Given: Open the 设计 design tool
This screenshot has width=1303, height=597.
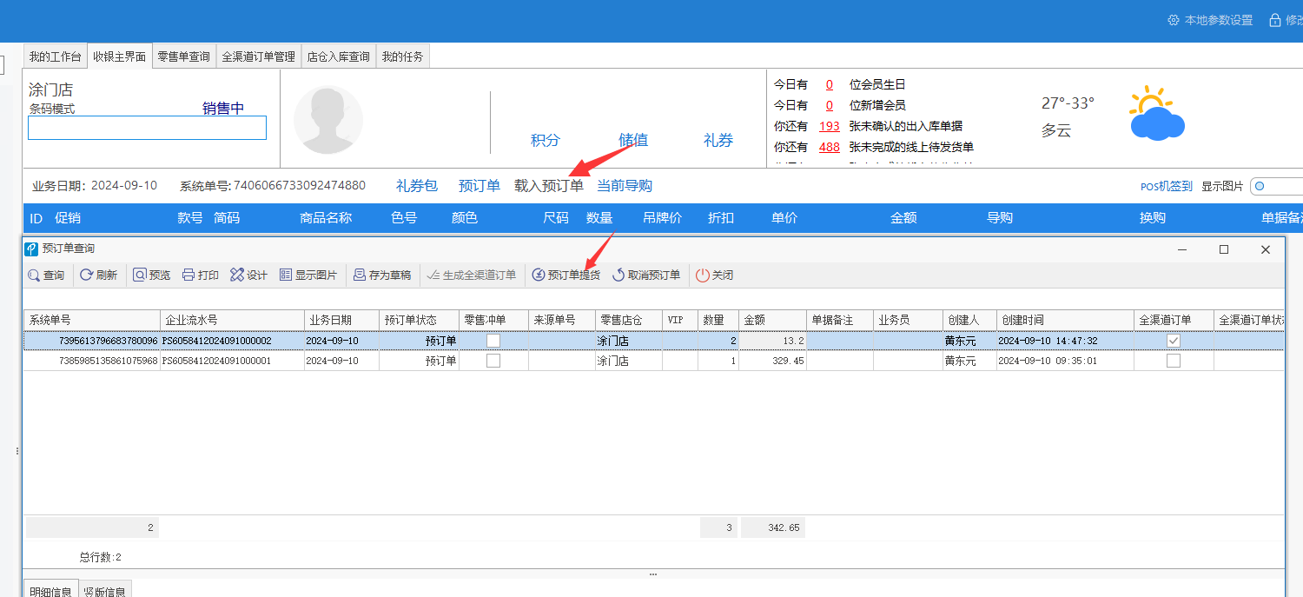Looking at the screenshot, I should point(248,275).
